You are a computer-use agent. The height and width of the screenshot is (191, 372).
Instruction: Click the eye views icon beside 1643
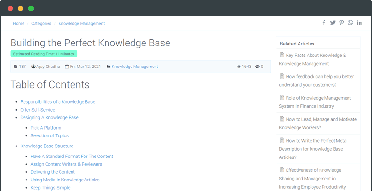(x=239, y=67)
